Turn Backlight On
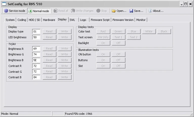 pos(103,43)
